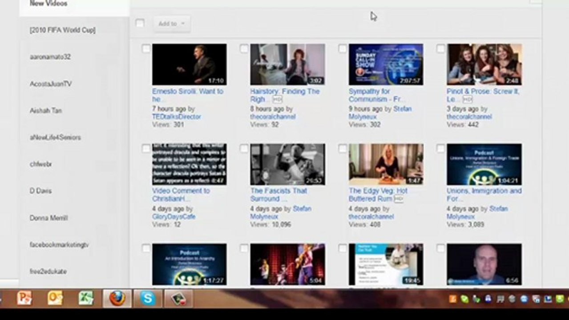Visit the TEDtalksDirector channel link

coord(177,116)
